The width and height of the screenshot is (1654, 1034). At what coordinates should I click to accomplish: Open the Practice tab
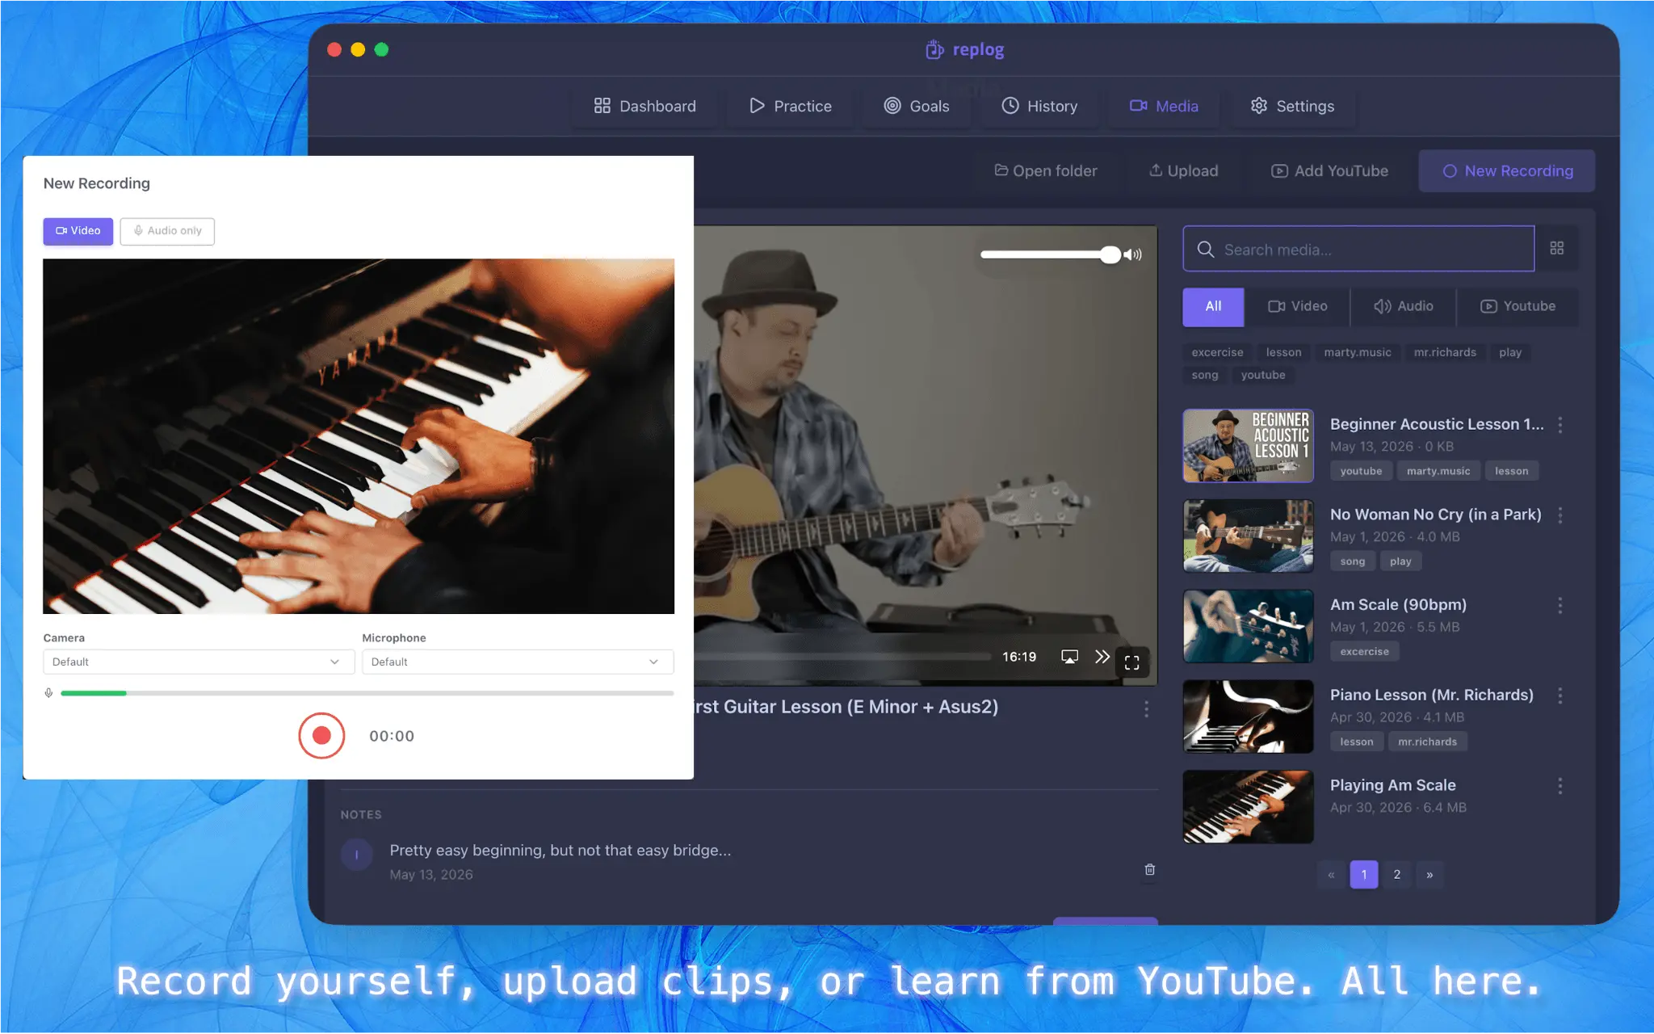click(x=790, y=106)
